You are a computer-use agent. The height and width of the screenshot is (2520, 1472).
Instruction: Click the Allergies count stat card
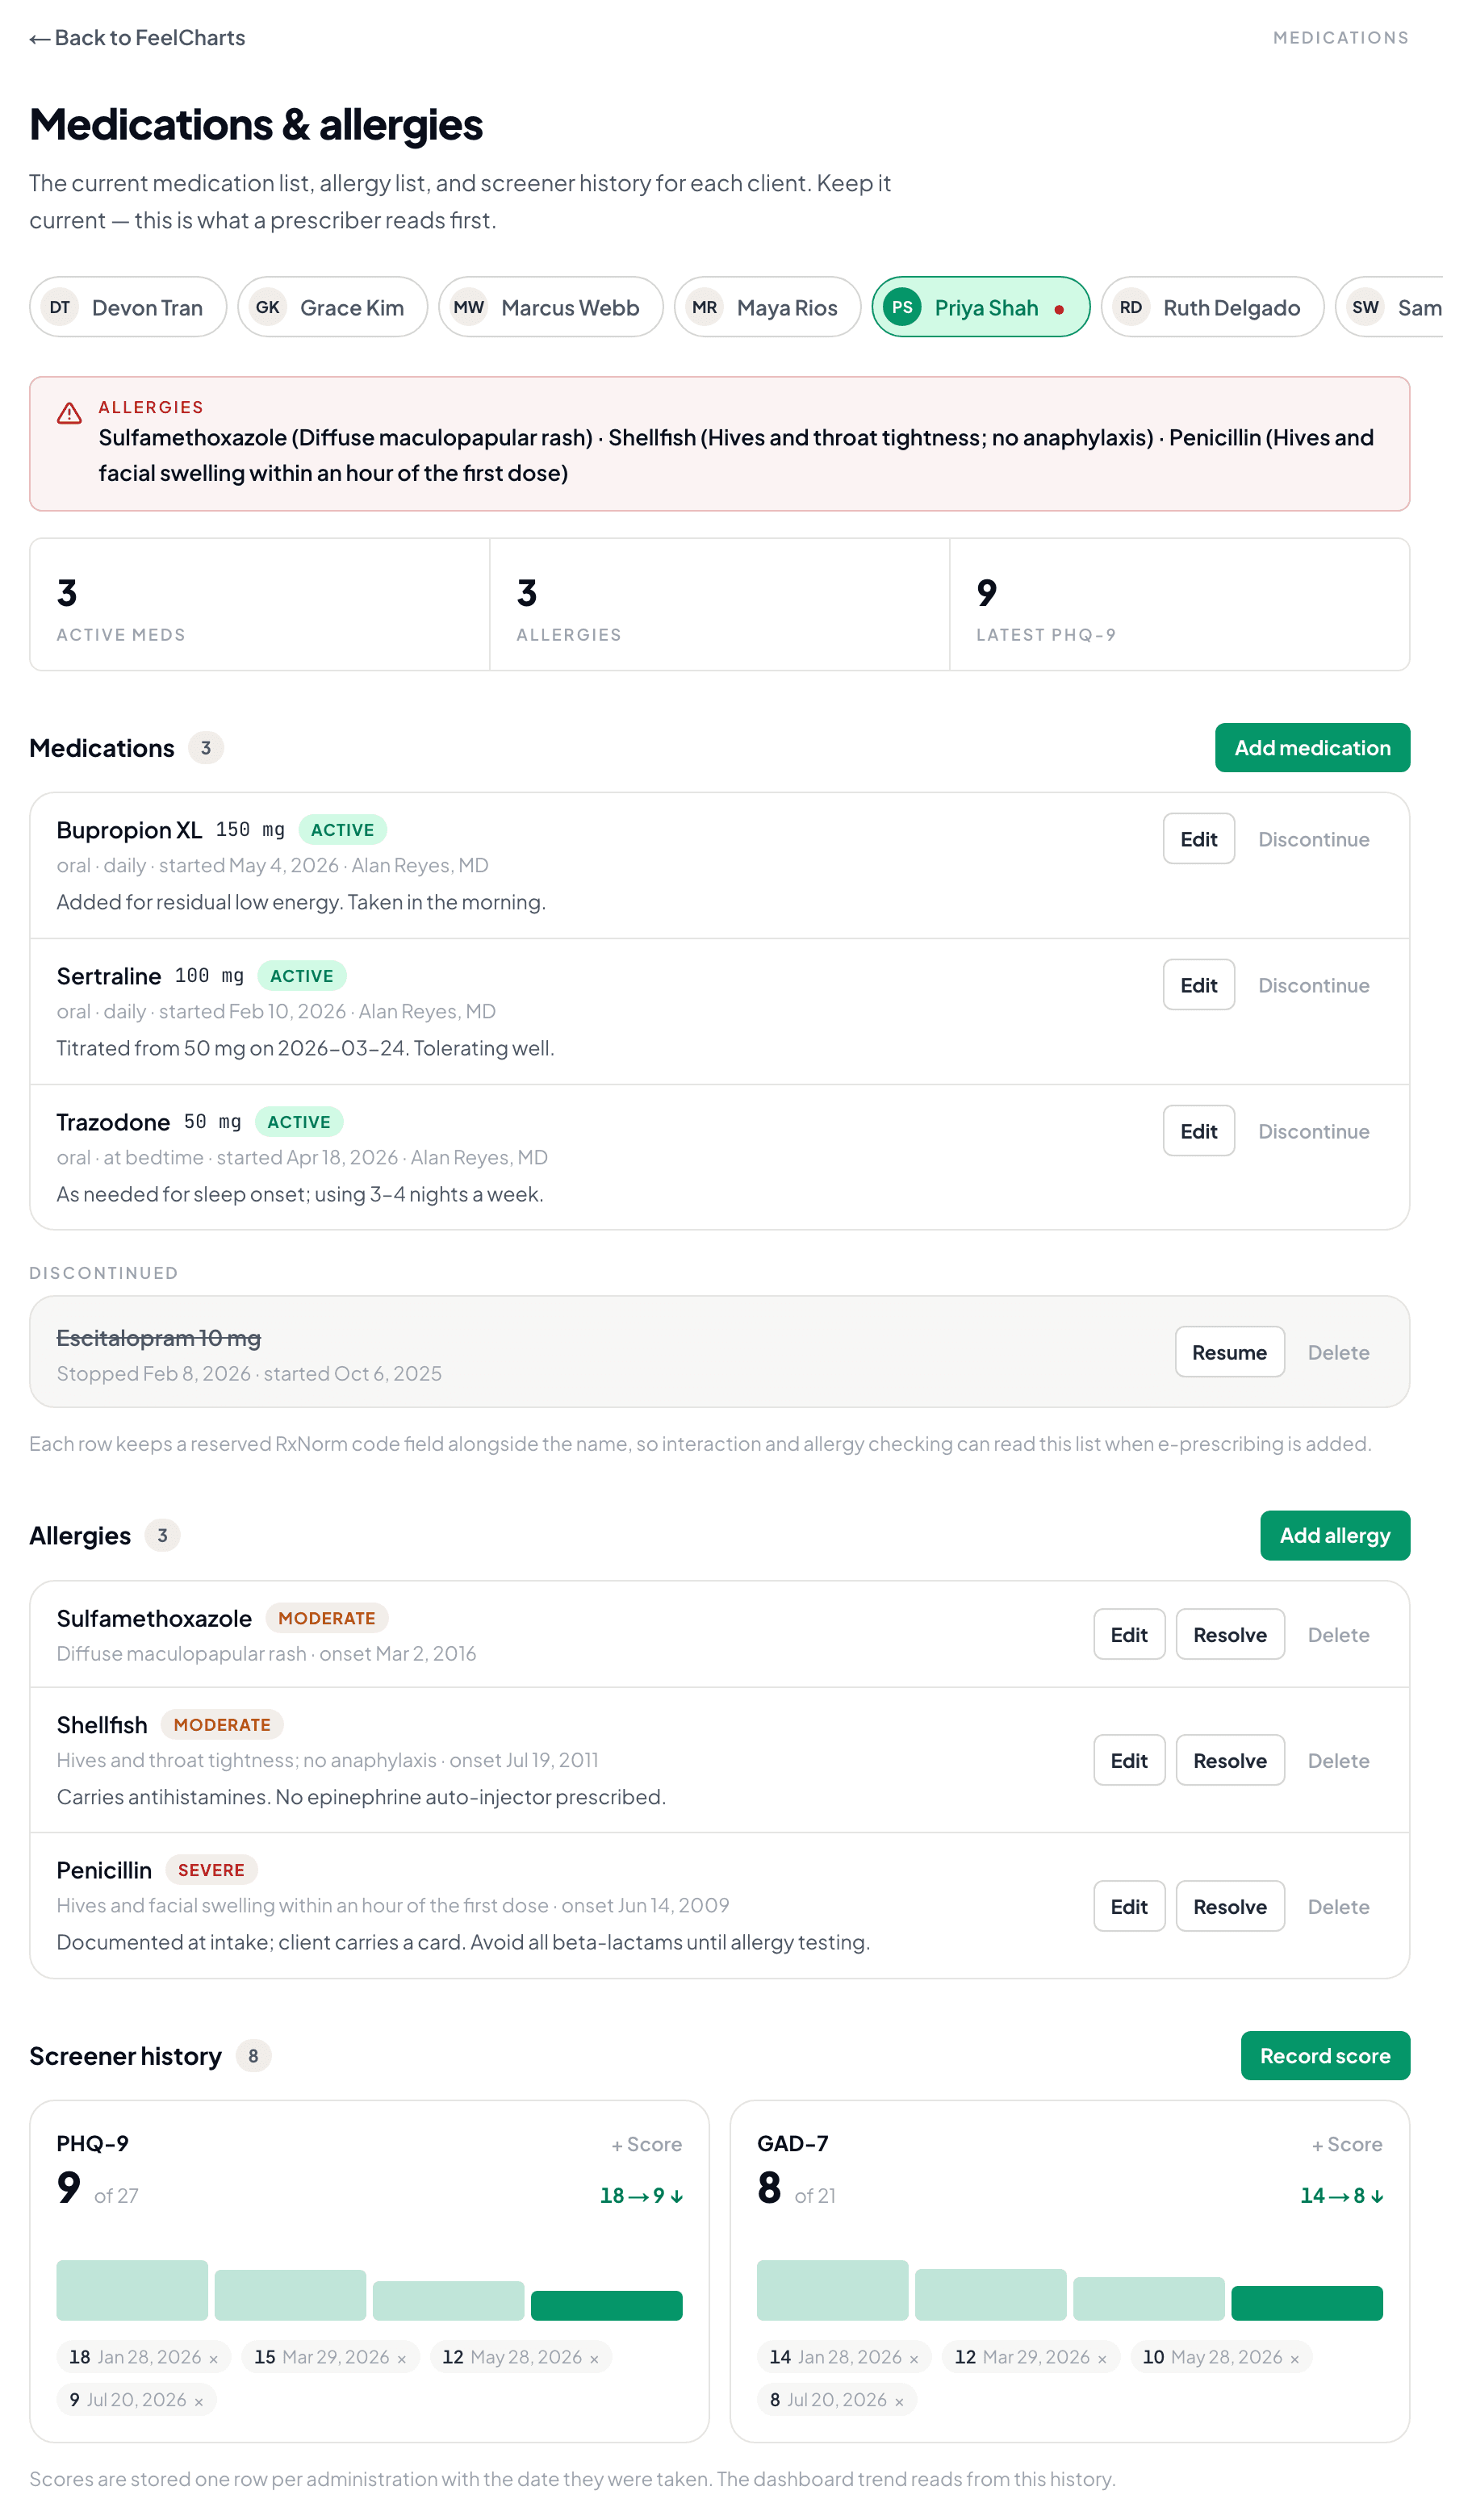(719, 605)
